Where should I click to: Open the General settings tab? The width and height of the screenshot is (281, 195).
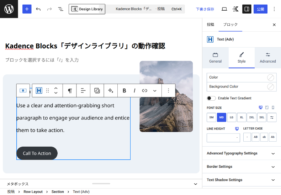coord(216,58)
